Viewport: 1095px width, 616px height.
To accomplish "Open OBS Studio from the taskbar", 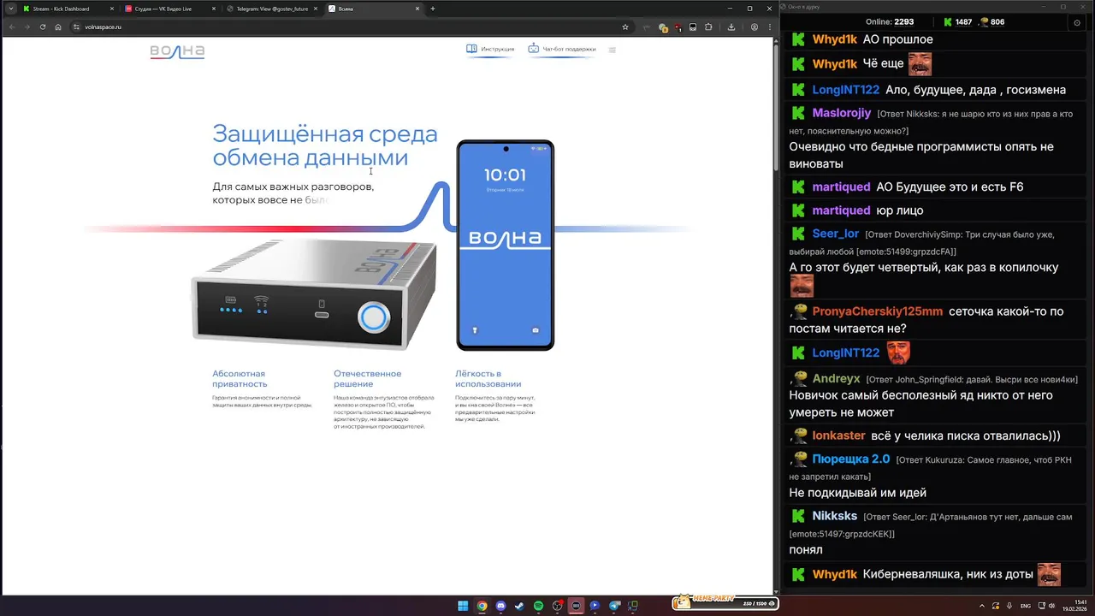I will [x=557, y=606].
